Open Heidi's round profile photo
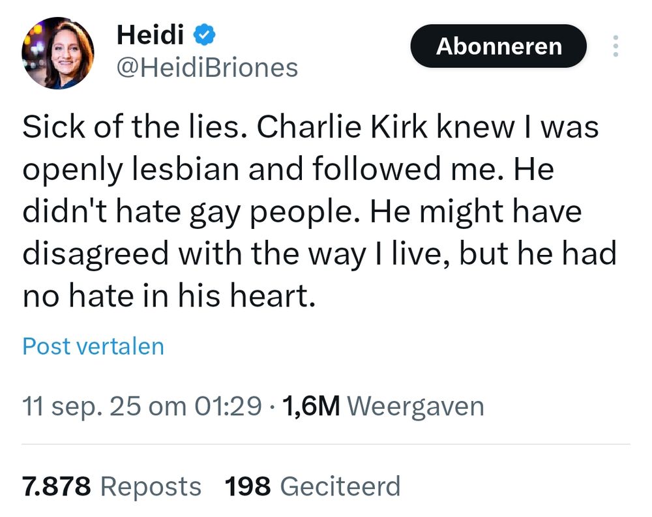Screen dimensions: 652x517 coord(58,53)
